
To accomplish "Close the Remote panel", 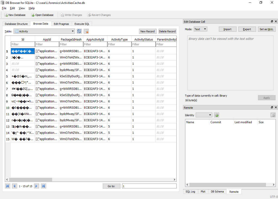I will (x=276, y=107).
